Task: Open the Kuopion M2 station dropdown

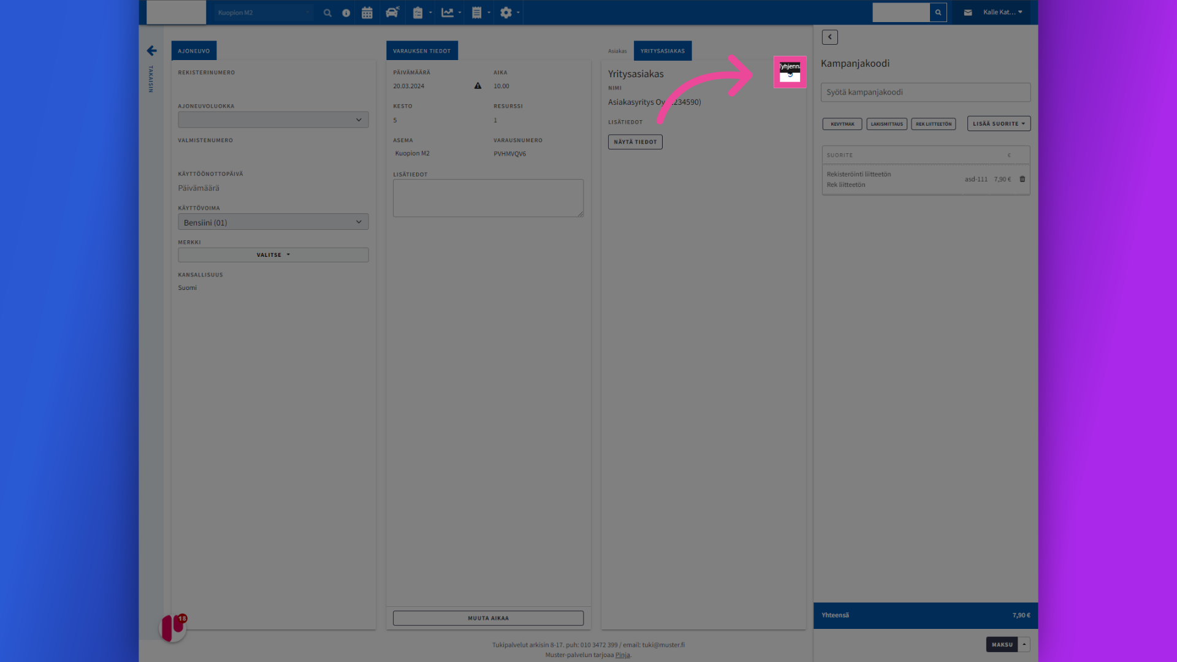Action: pyautogui.click(x=264, y=13)
